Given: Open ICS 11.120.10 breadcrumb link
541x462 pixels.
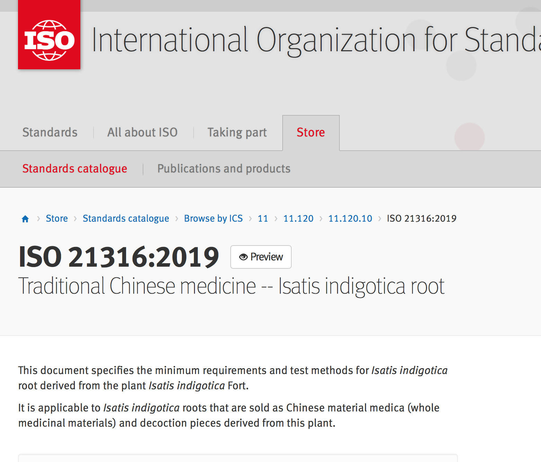Looking at the screenshot, I should coord(350,219).
